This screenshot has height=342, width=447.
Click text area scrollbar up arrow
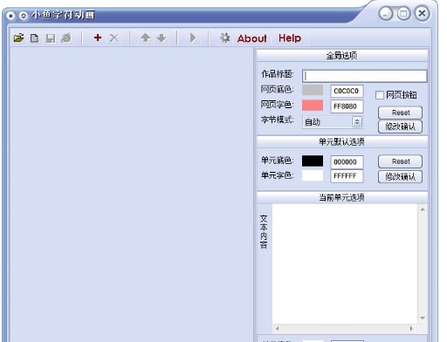pos(423,209)
